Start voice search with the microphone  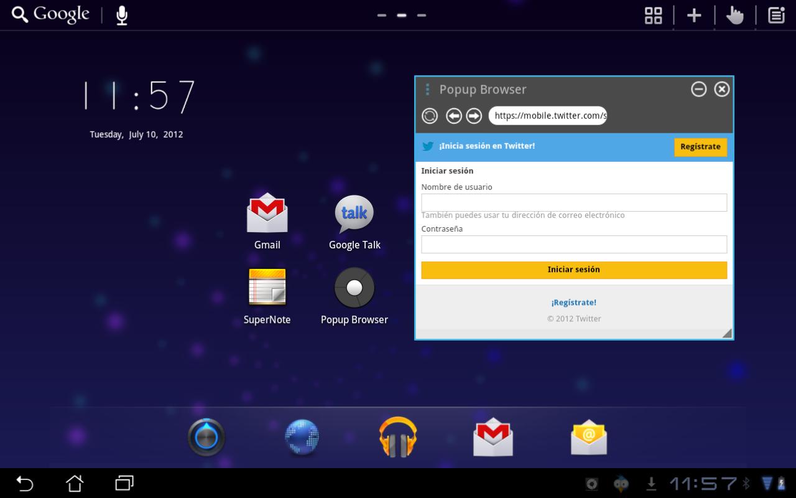point(122,15)
